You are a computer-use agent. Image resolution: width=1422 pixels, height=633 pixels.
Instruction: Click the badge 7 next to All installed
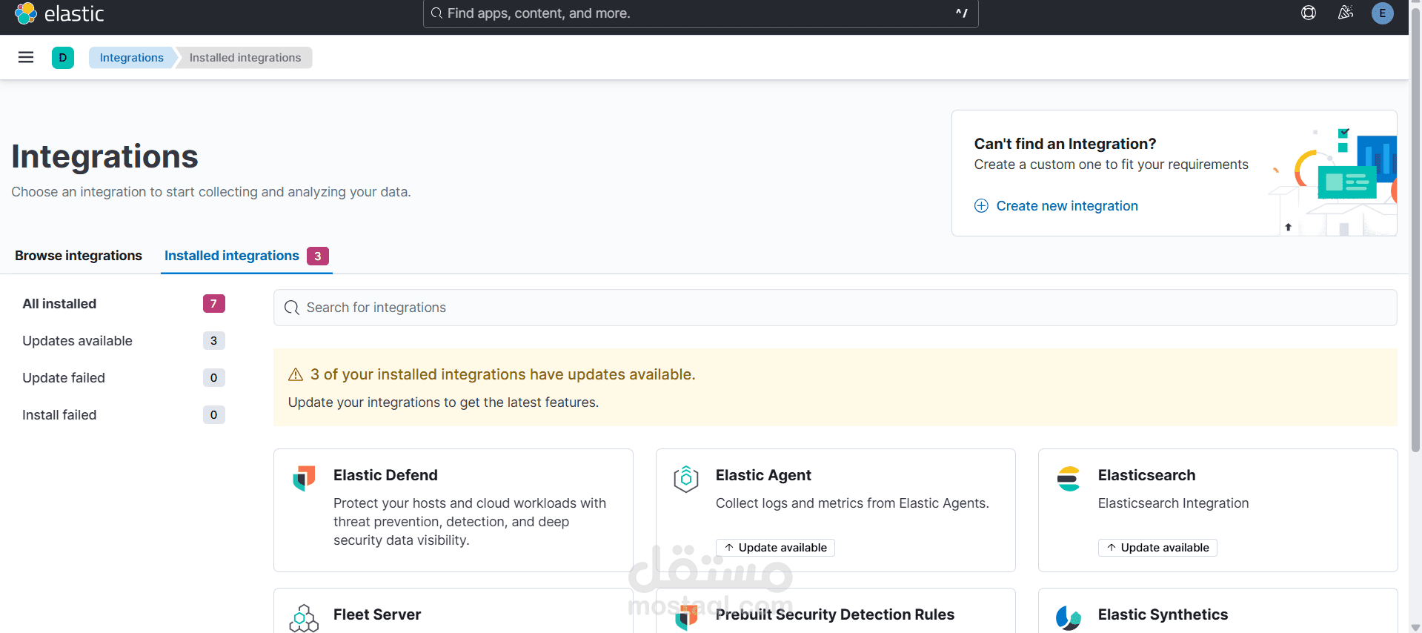(213, 304)
